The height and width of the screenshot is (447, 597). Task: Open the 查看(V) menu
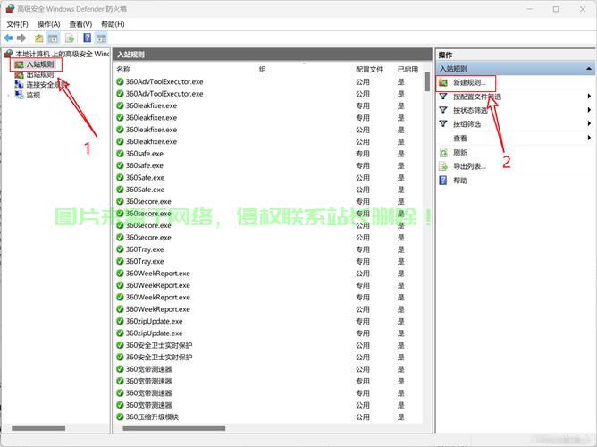coord(80,24)
